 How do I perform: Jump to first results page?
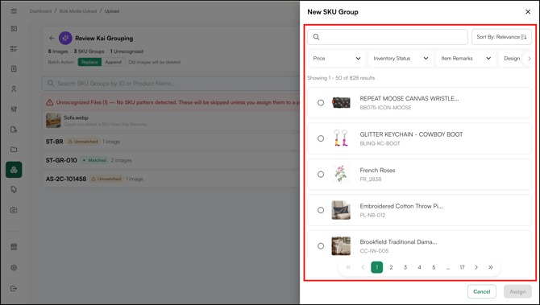click(x=348, y=267)
